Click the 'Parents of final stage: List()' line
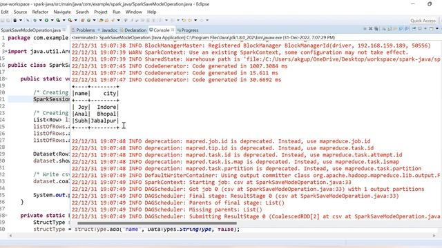The width and height of the screenshot is (442, 248). tap(178, 203)
